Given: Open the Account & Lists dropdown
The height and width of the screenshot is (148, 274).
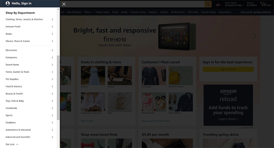Looking at the screenshot, I should (234, 4).
